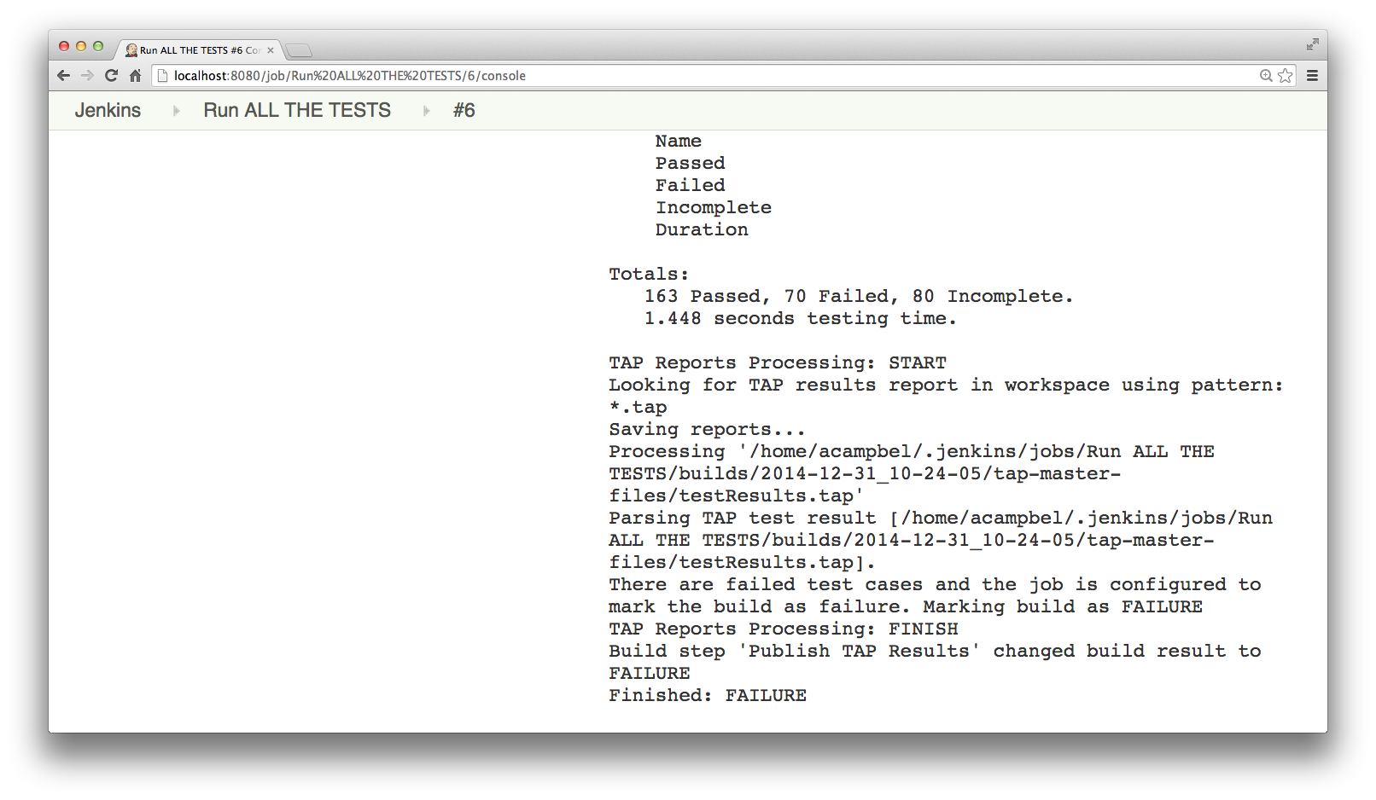Go back with the browser back arrow
This screenshot has height=800, width=1376.
pyautogui.click(x=63, y=76)
